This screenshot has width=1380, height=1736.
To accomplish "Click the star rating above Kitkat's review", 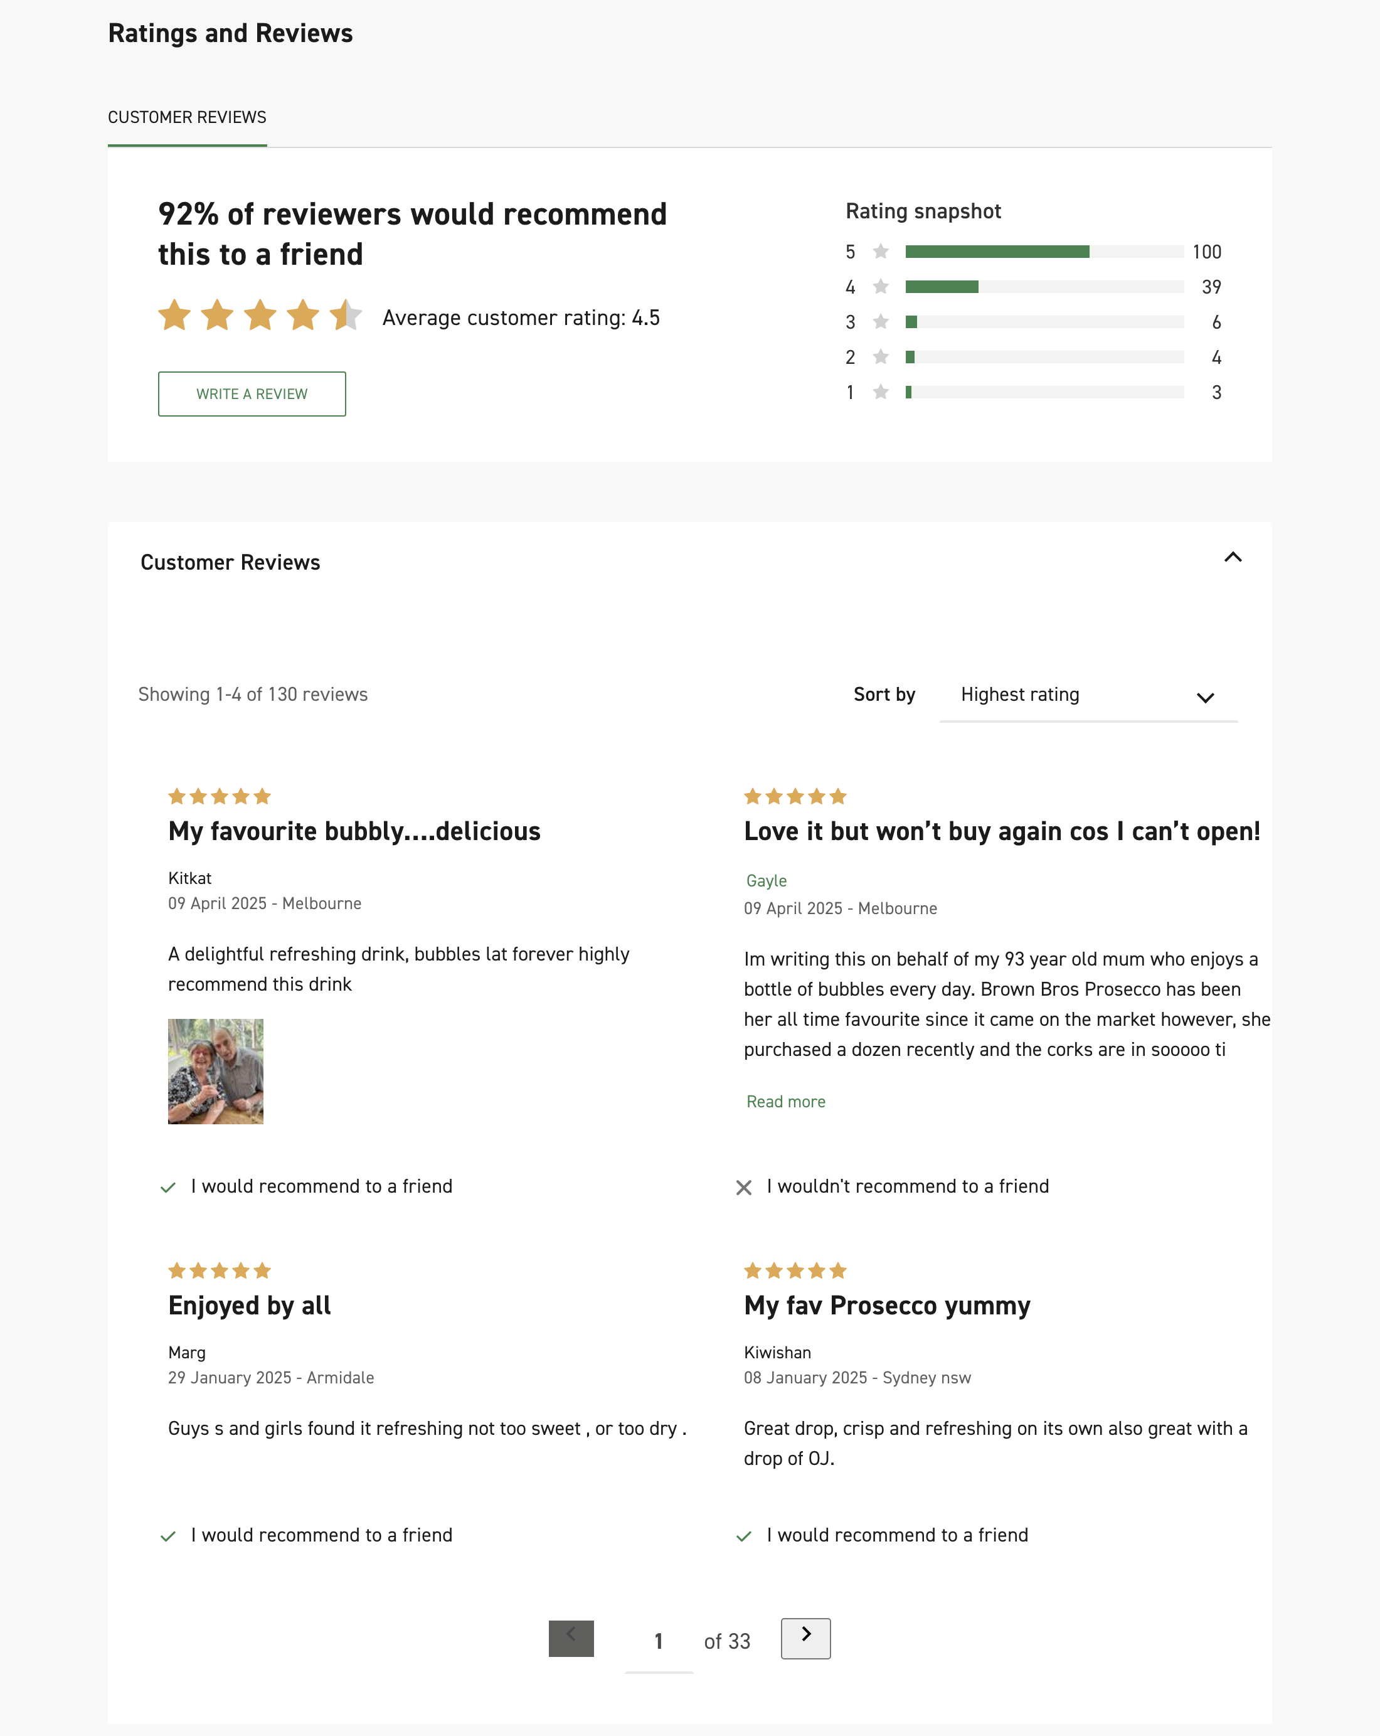I will point(219,796).
